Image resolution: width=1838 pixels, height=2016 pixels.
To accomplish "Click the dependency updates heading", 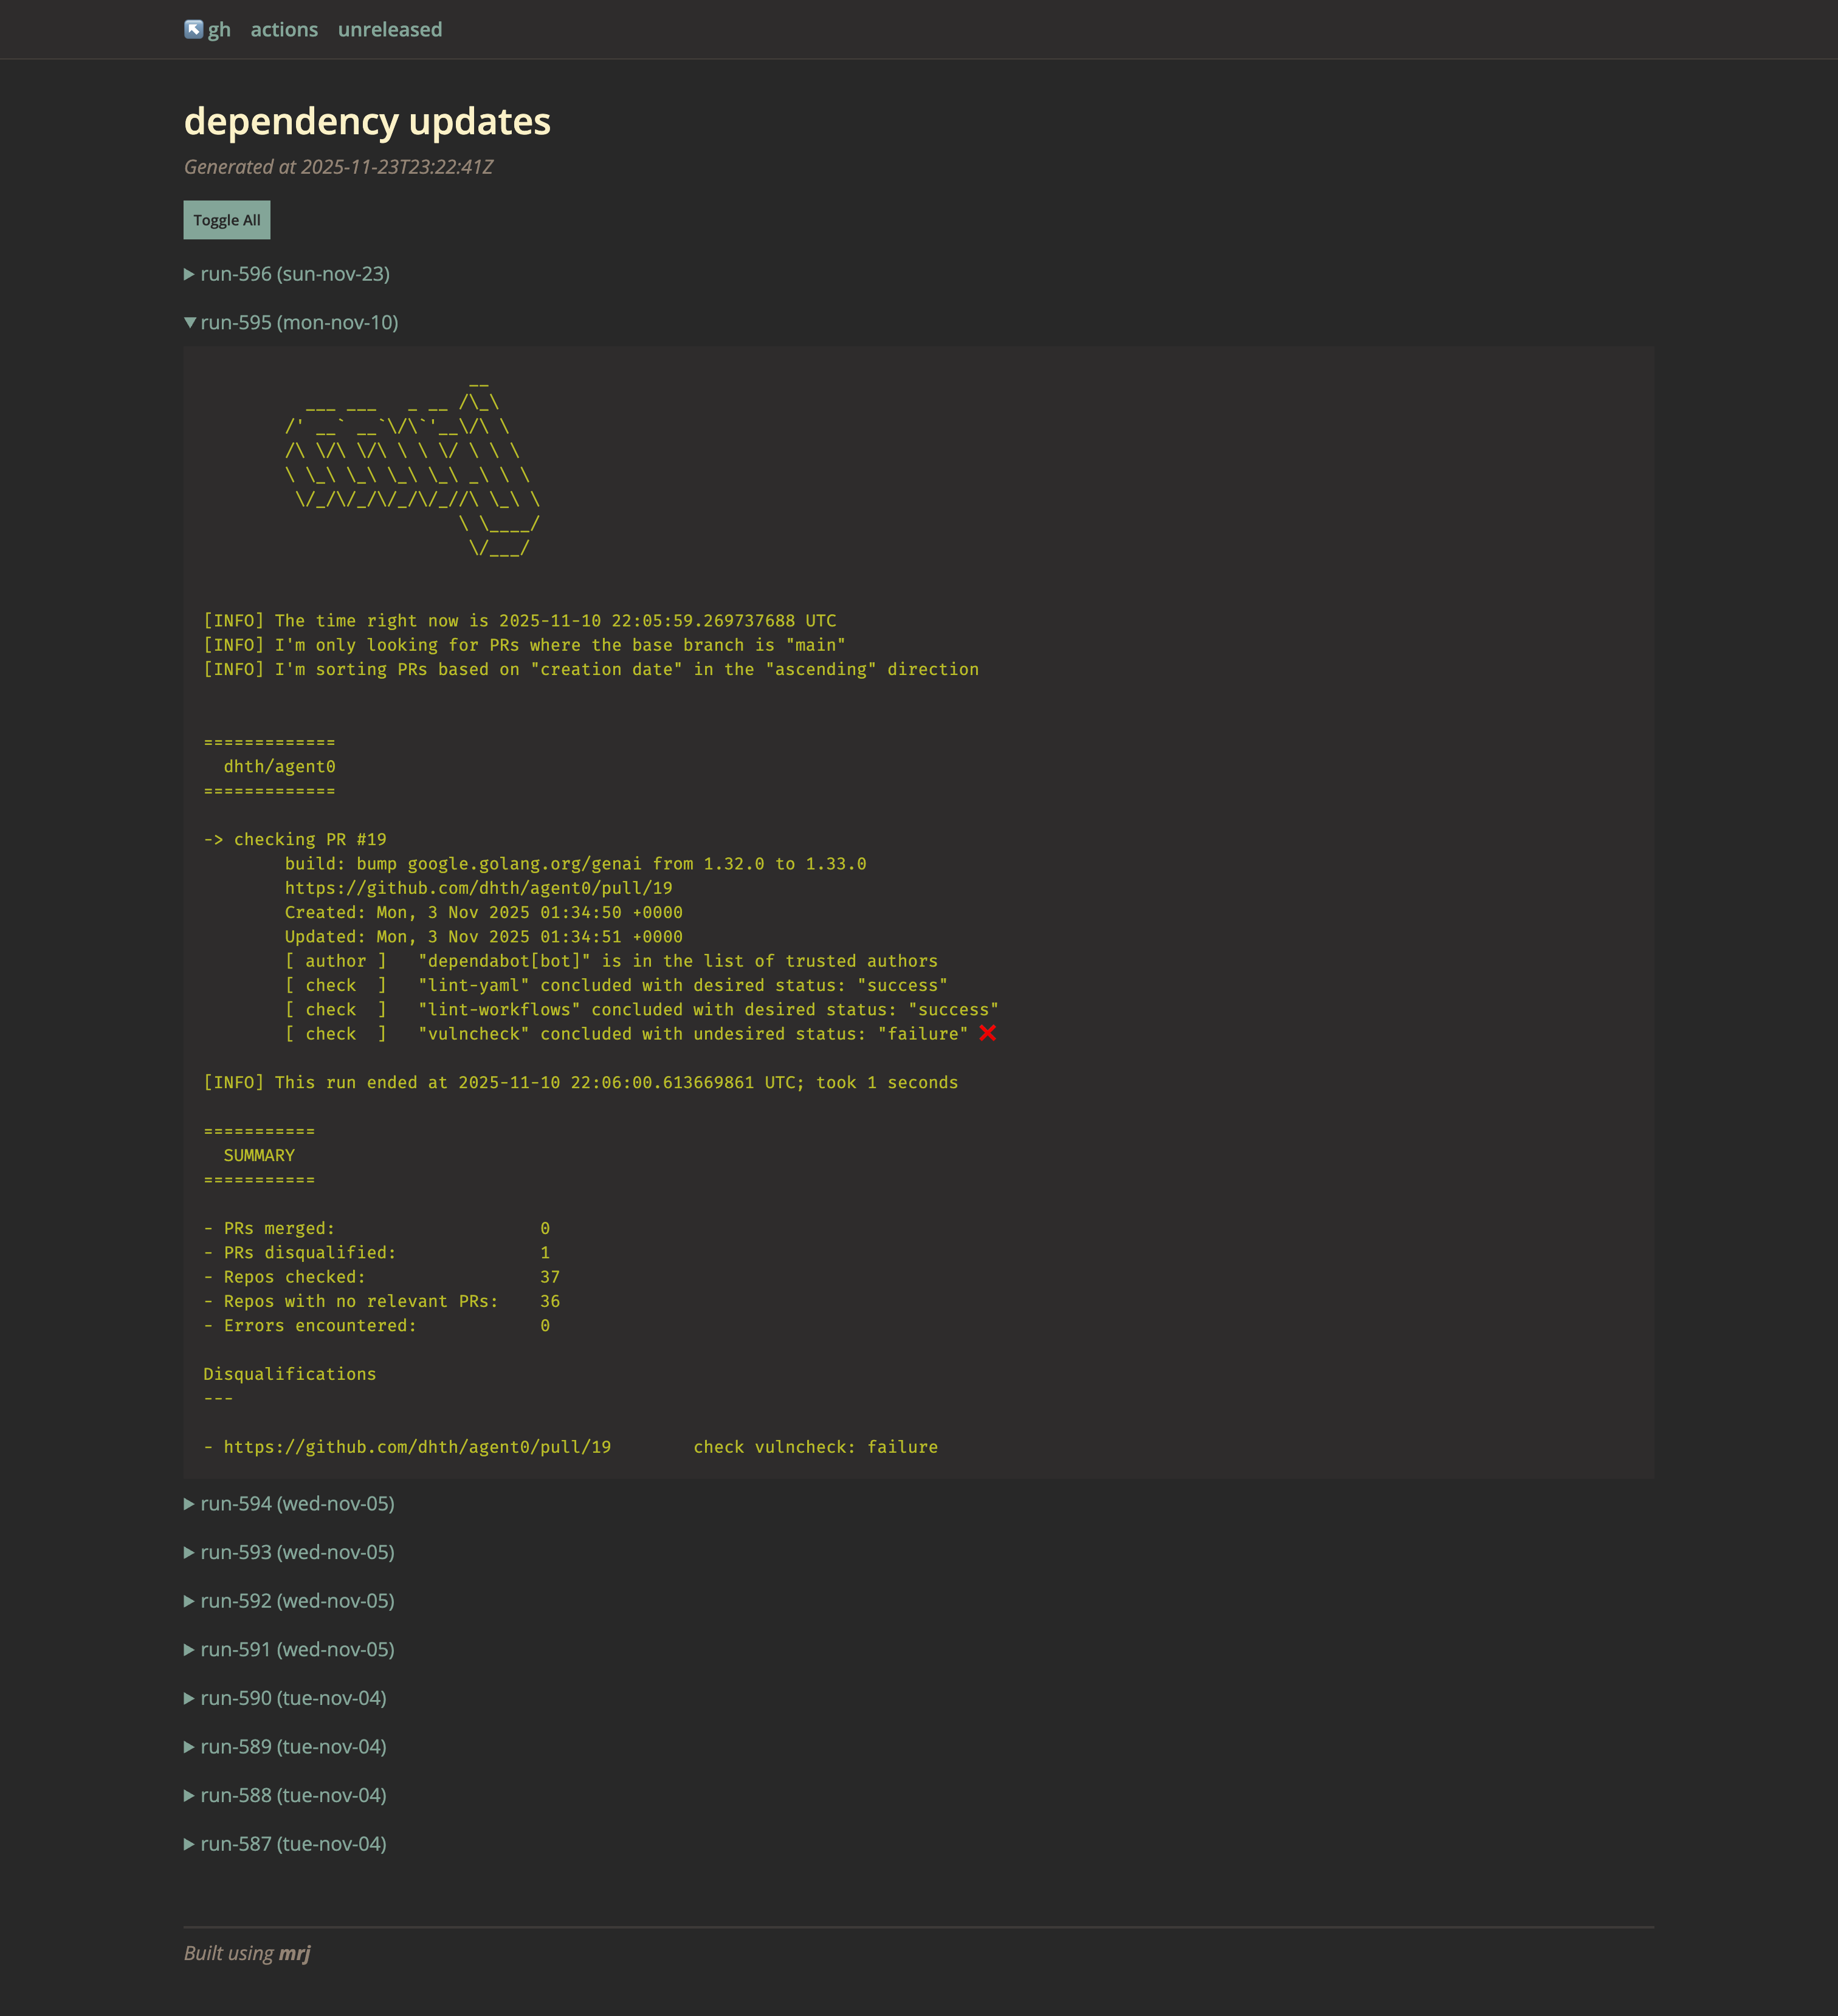I will 367,121.
